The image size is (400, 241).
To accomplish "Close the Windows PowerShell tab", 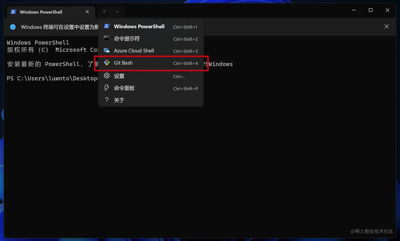I will (87, 12).
